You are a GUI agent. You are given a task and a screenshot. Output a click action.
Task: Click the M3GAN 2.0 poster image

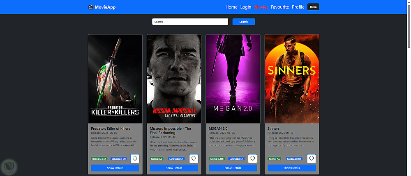[x=233, y=79]
